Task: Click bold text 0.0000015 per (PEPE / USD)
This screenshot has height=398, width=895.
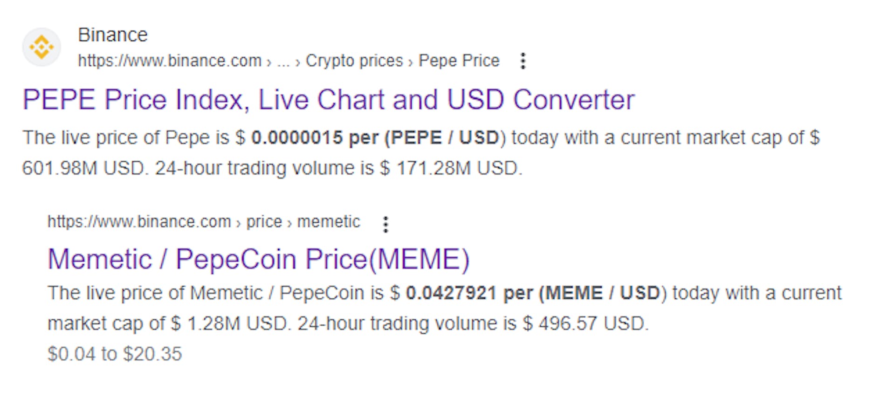Action: (x=375, y=138)
